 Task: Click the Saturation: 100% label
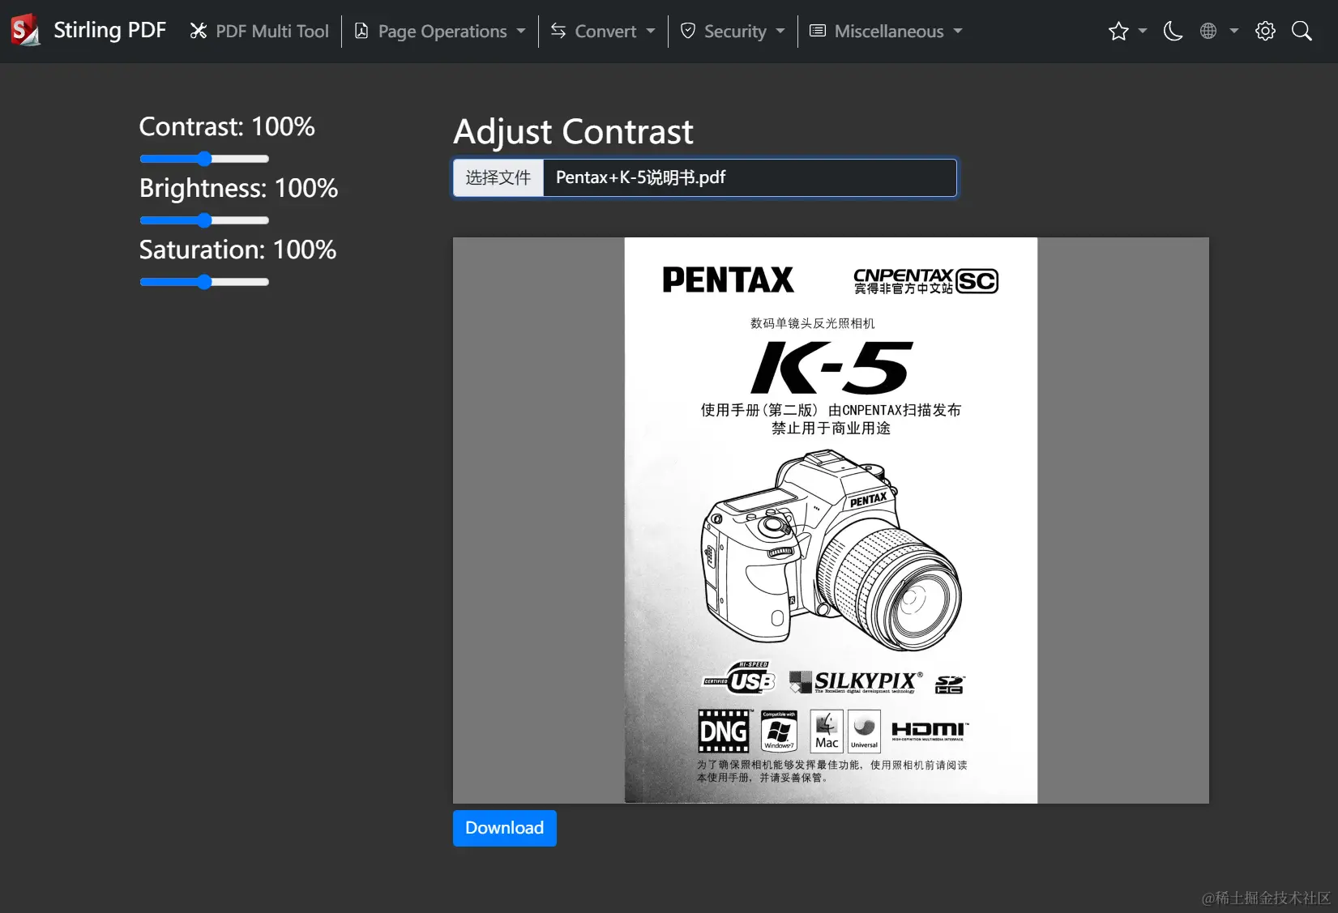[x=237, y=250]
